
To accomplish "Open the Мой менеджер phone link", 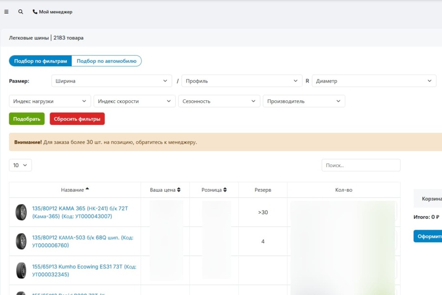I will [53, 12].
